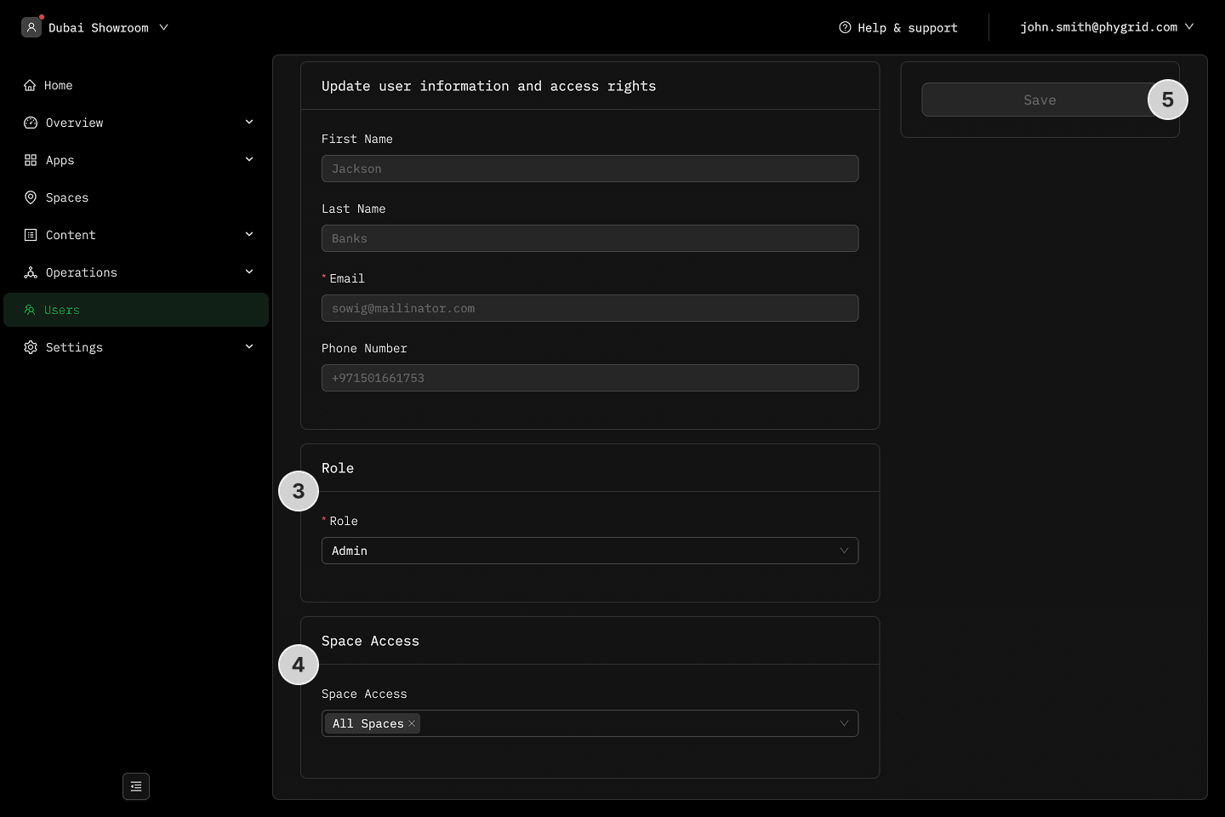Click the Content document icon
Image resolution: width=1225 pixels, height=817 pixels.
click(31, 235)
